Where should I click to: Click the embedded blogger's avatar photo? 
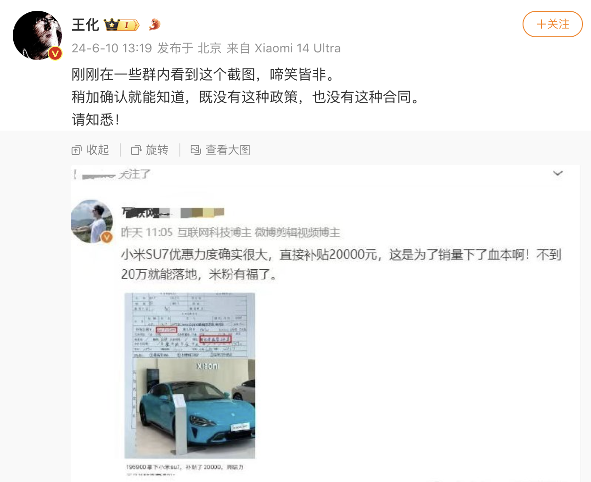tap(92, 221)
